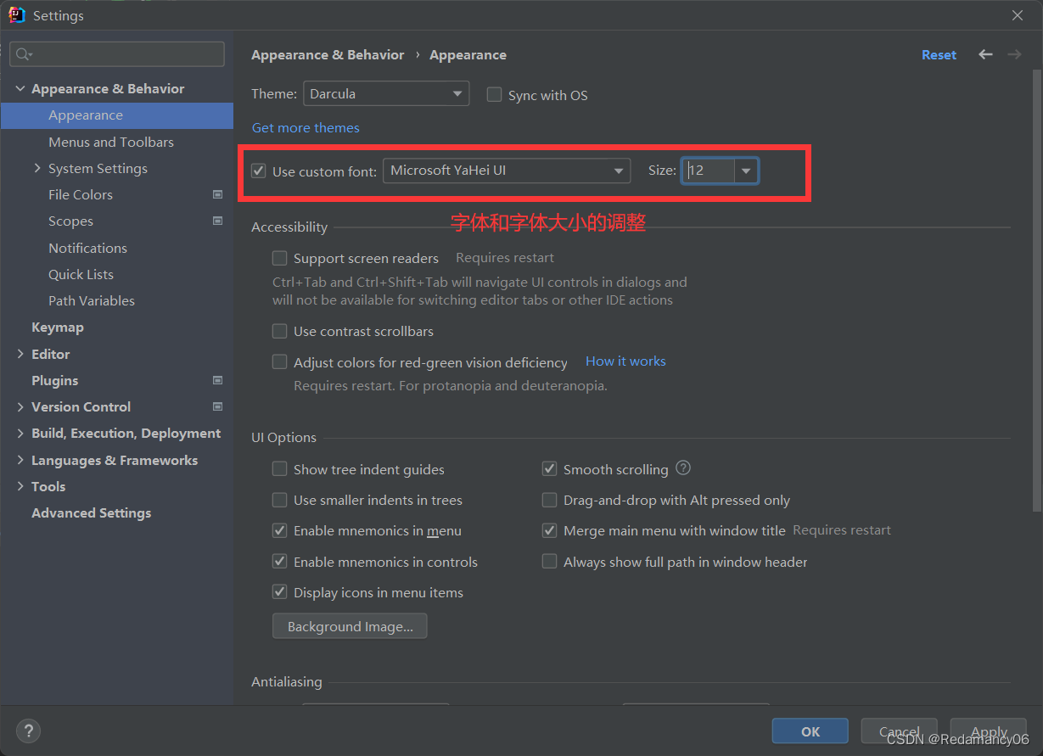This screenshot has width=1043, height=756.
Task: Click the search magnifier icon
Action: (x=23, y=54)
